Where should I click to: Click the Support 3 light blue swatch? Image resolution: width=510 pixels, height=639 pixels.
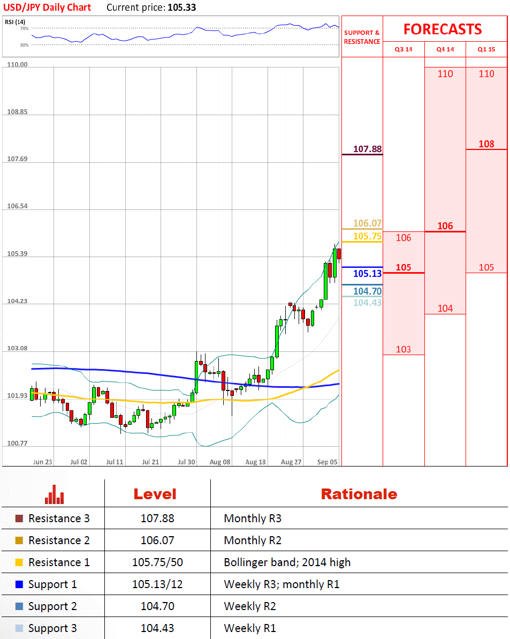[19, 628]
